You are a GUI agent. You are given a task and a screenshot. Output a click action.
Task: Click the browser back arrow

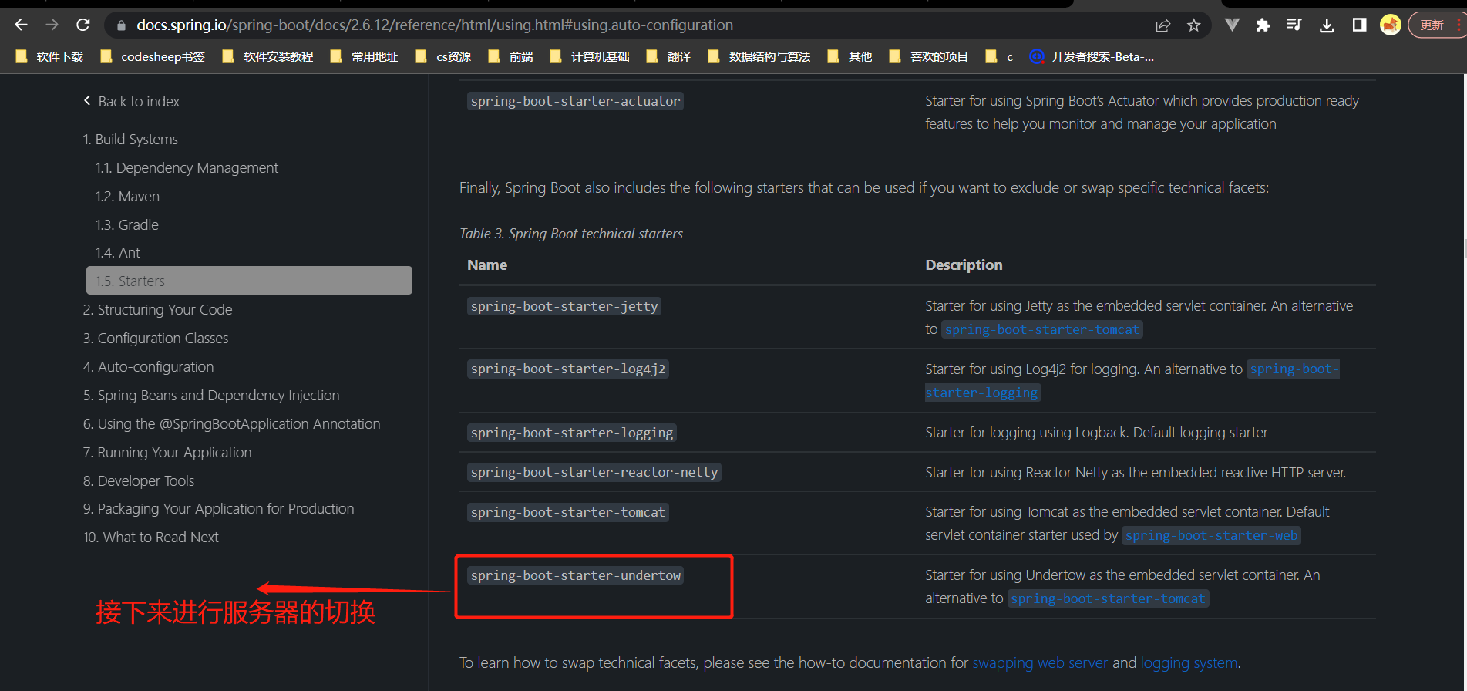coord(21,25)
